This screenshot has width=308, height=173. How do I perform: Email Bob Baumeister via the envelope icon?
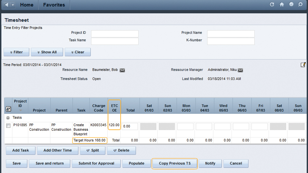click(x=122, y=70)
